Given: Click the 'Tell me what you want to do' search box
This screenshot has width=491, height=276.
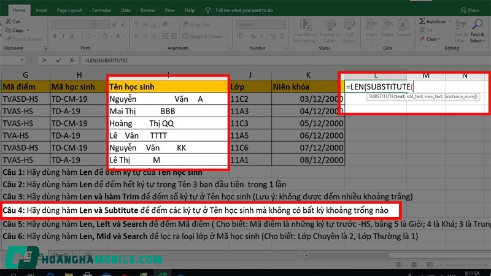Looking at the screenshot, I should pyautogui.click(x=244, y=10).
